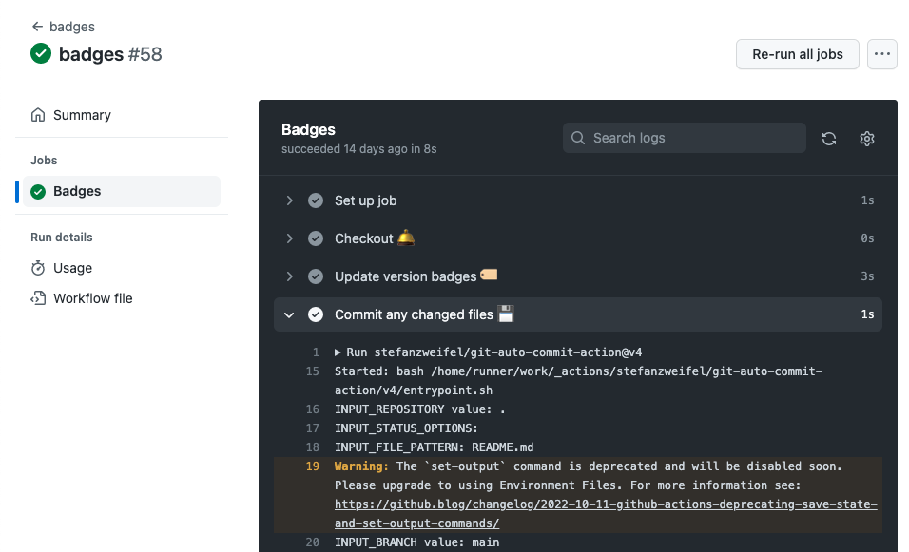Click the status check icon of Checkout

(316, 238)
